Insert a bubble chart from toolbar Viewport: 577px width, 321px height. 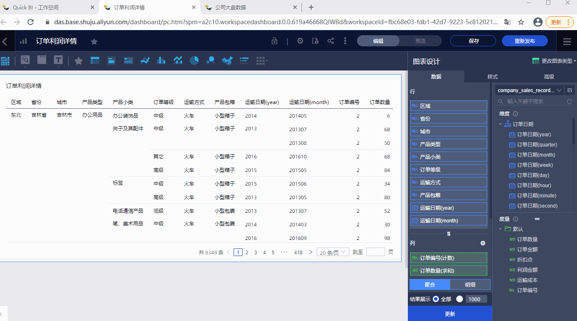(x=210, y=61)
